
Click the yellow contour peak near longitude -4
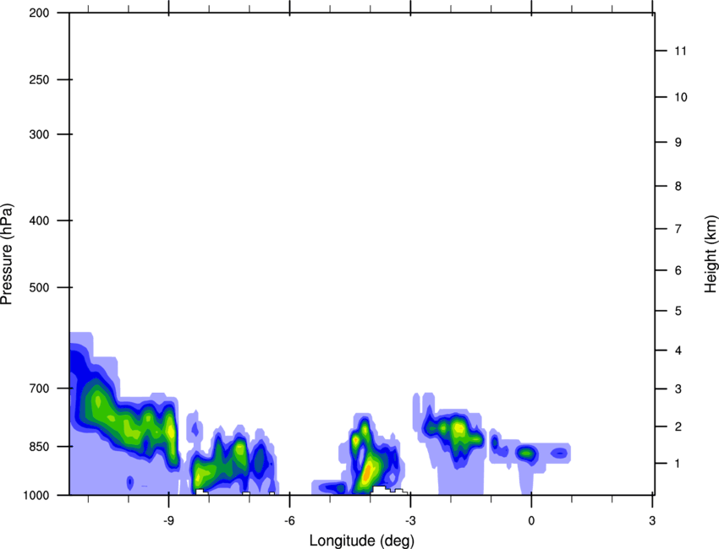point(368,471)
